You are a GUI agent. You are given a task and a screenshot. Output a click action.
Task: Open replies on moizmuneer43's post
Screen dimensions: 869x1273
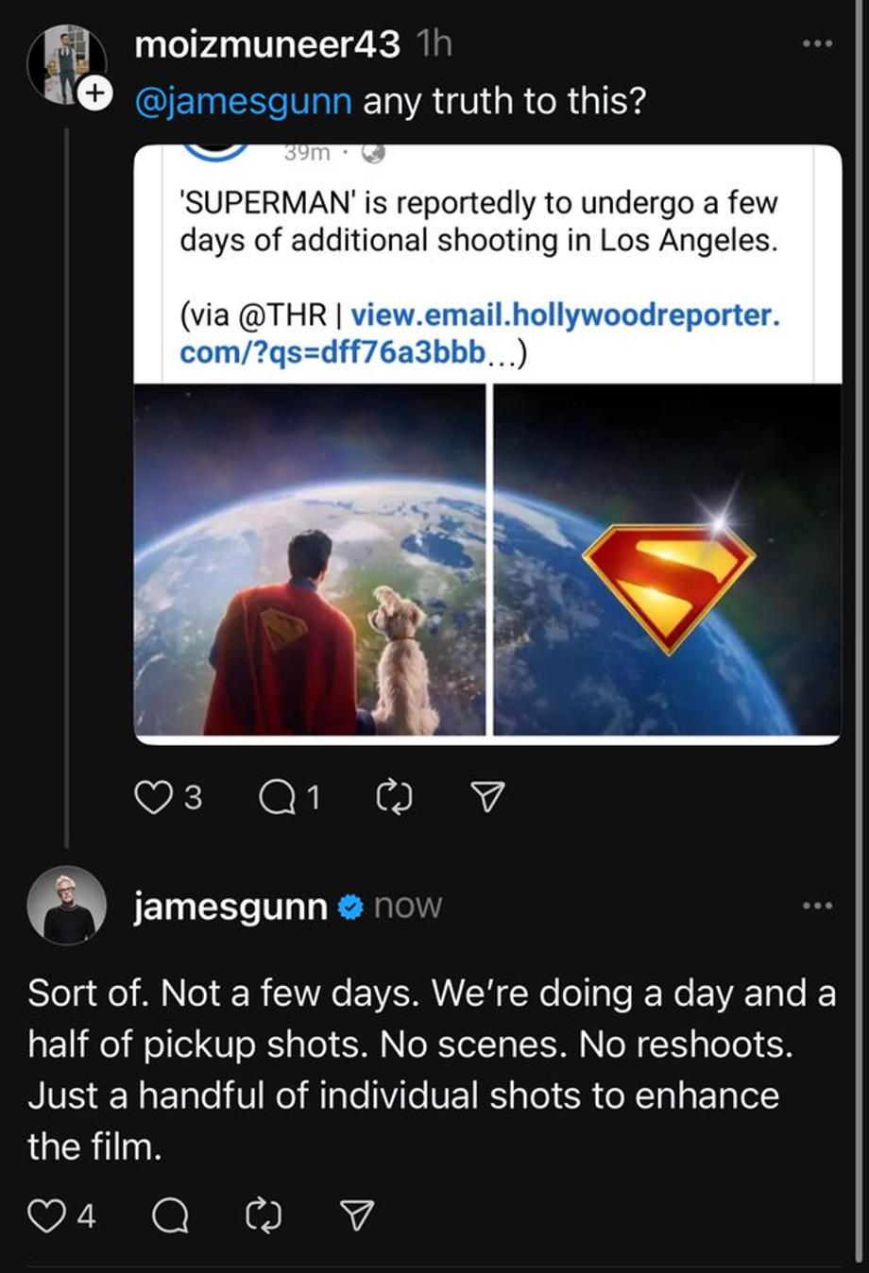(x=276, y=799)
